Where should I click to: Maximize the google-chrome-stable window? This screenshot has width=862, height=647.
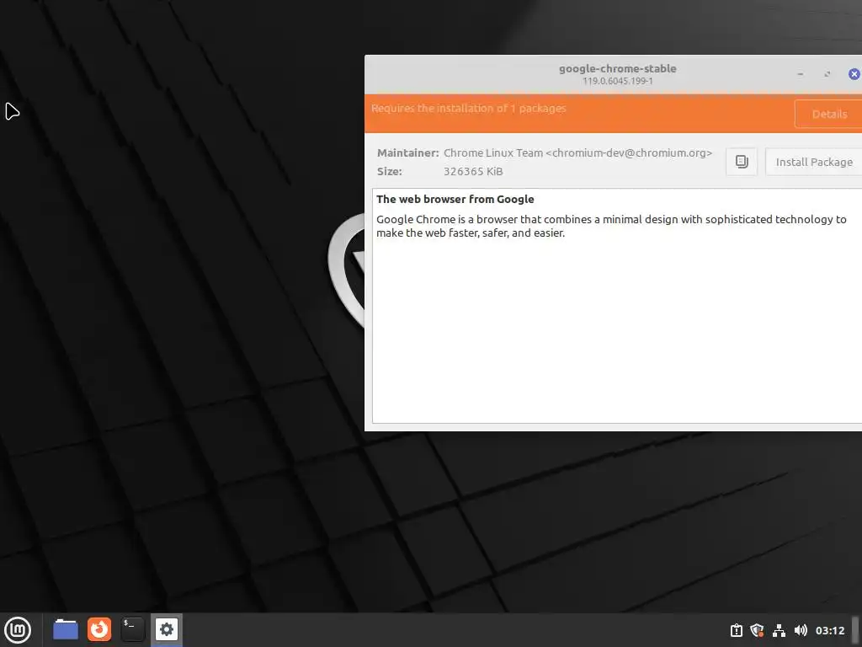827,74
